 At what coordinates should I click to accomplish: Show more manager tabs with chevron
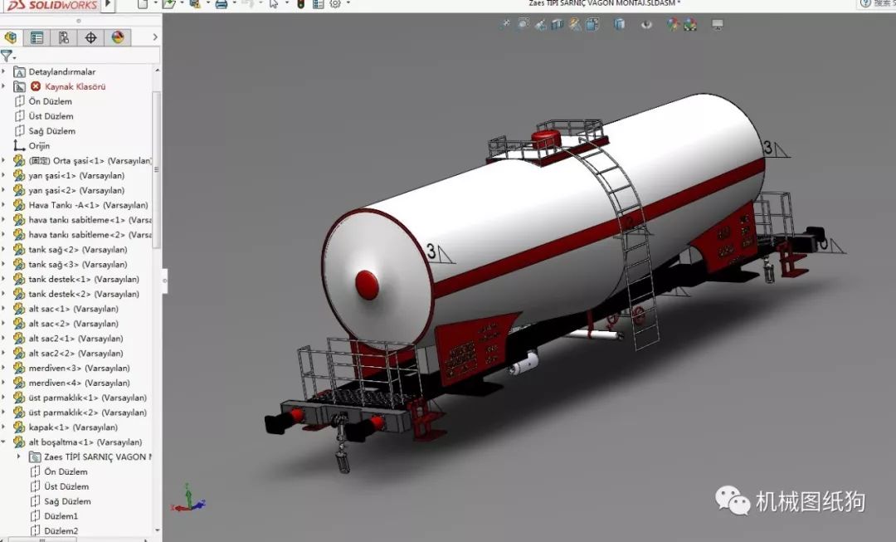(x=155, y=37)
